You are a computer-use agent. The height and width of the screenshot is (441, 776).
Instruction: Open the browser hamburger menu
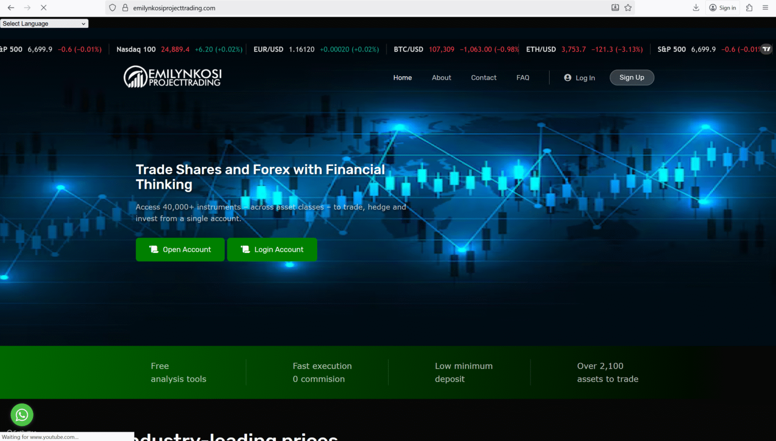(x=765, y=8)
